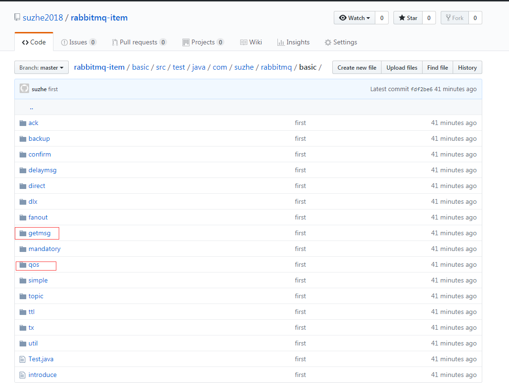
Task: Open the qos folder
Action: [34, 265]
